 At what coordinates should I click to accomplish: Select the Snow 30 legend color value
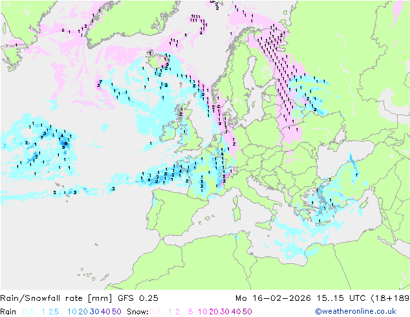click(x=225, y=312)
